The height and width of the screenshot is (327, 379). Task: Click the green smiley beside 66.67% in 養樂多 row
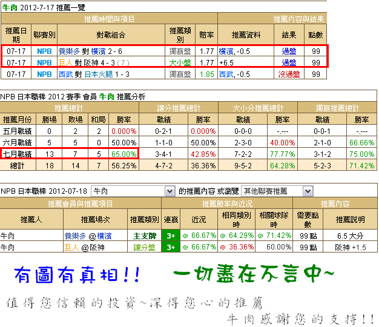[185, 236]
